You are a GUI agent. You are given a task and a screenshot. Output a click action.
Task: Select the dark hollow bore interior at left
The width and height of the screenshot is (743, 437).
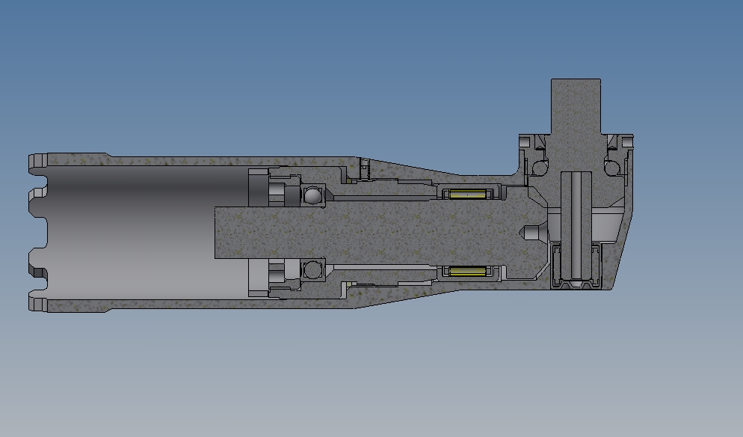point(142,232)
